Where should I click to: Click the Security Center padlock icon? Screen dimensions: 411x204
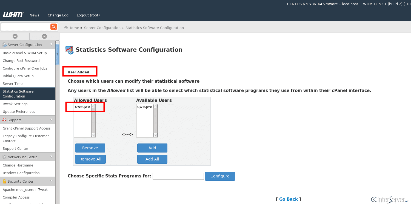[x=4, y=181]
